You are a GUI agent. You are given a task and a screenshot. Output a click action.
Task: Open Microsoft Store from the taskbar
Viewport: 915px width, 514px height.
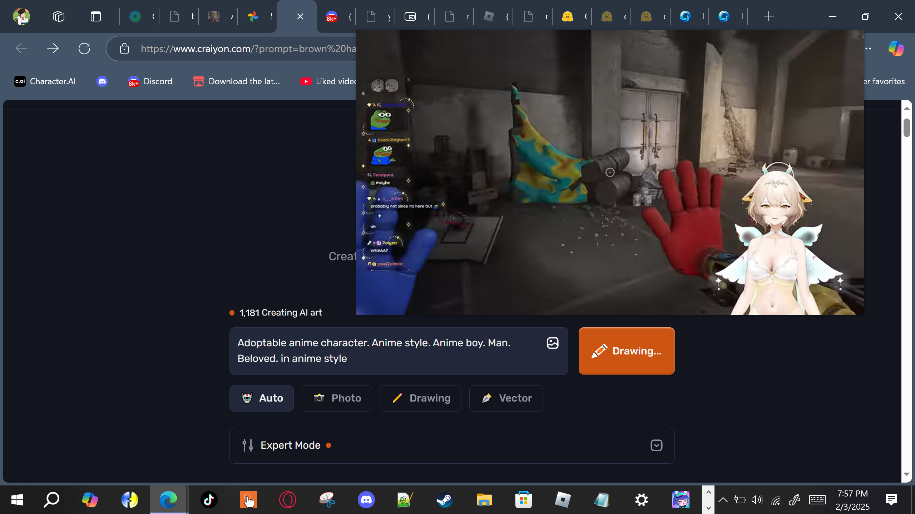(524, 500)
